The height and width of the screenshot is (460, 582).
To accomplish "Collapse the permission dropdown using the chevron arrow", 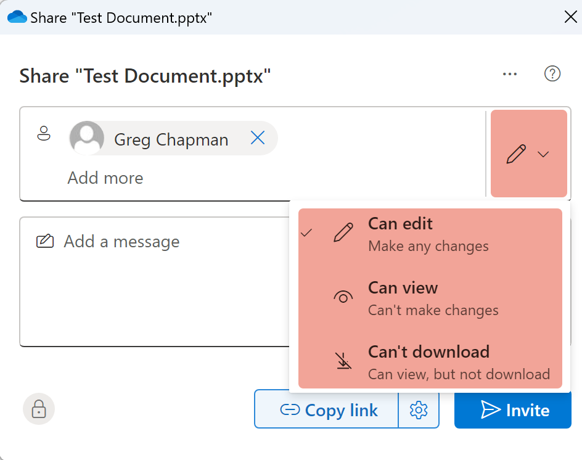I will point(543,154).
